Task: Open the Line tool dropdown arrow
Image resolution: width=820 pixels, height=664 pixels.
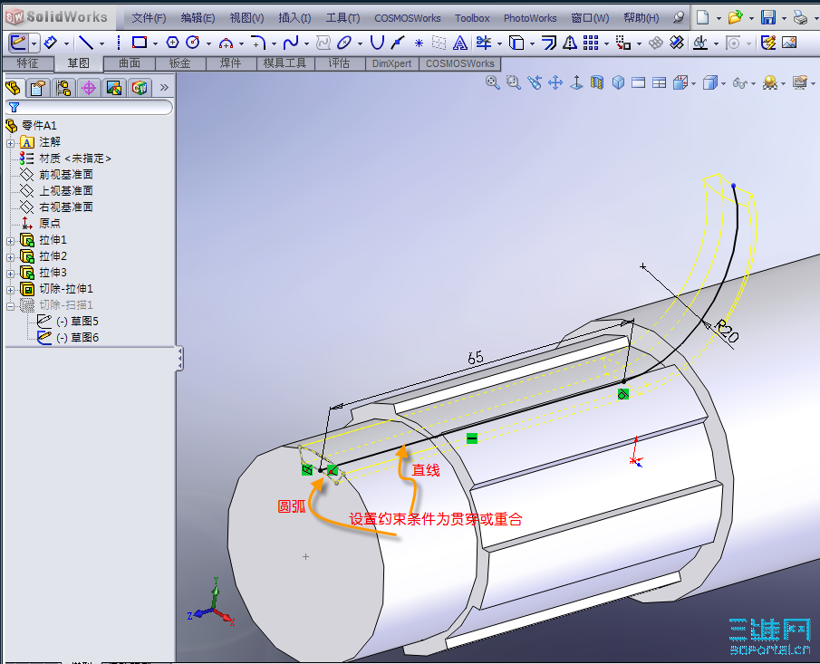Action: (x=102, y=43)
